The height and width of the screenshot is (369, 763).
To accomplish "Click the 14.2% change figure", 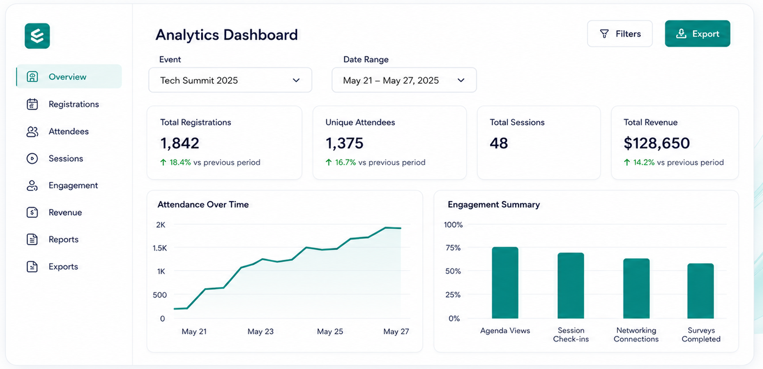I will 644,162.
